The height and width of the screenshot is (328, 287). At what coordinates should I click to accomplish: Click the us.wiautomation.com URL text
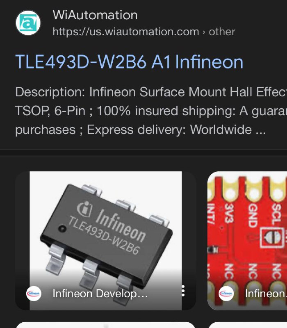click(x=126, y=32)
